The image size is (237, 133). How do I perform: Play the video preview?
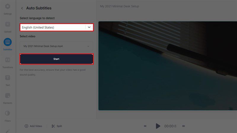click(158, 126)
